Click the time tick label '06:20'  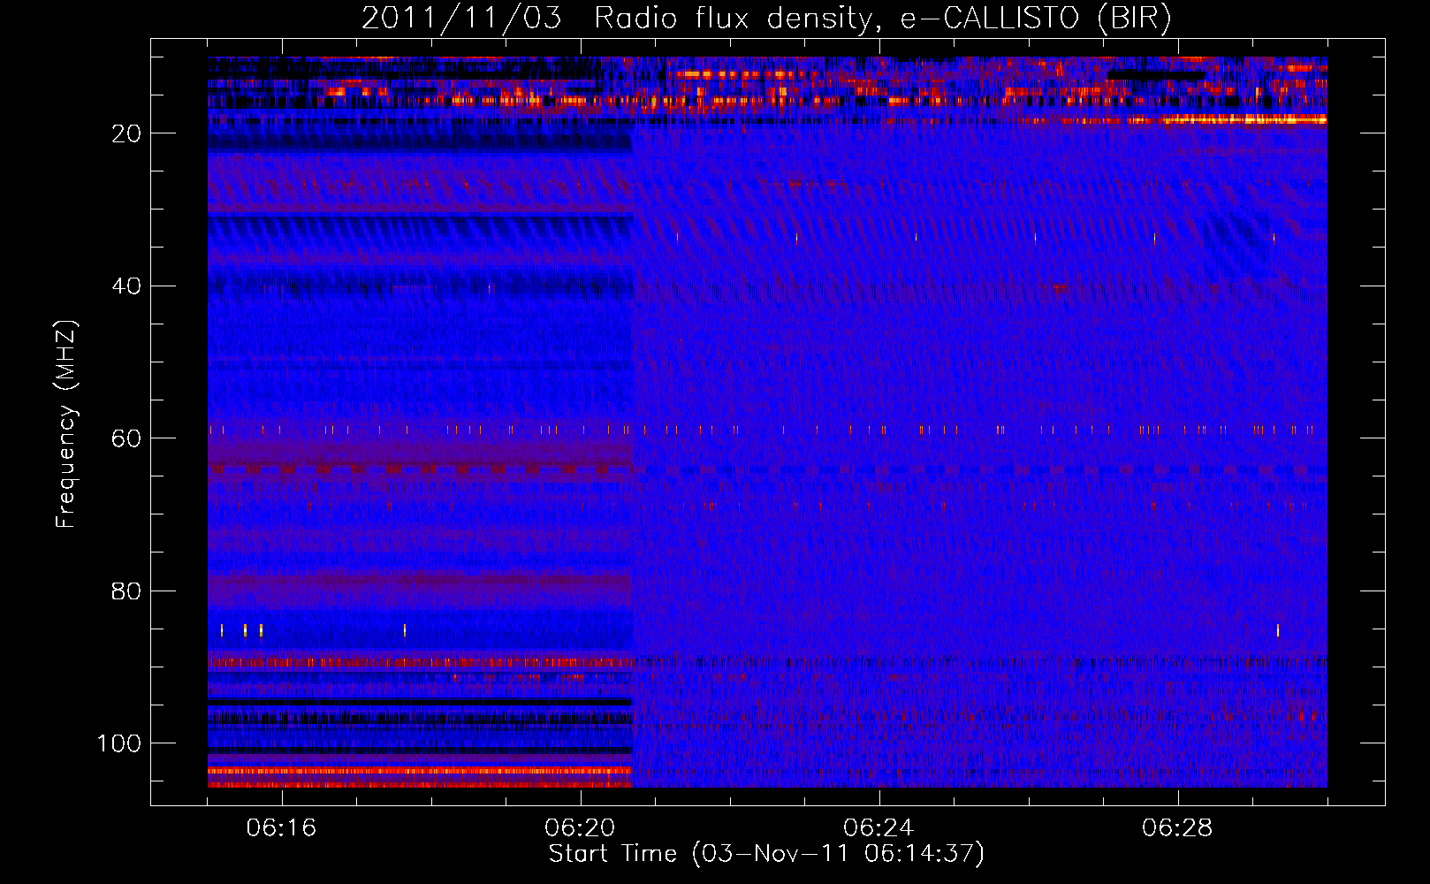pos(580,828)
